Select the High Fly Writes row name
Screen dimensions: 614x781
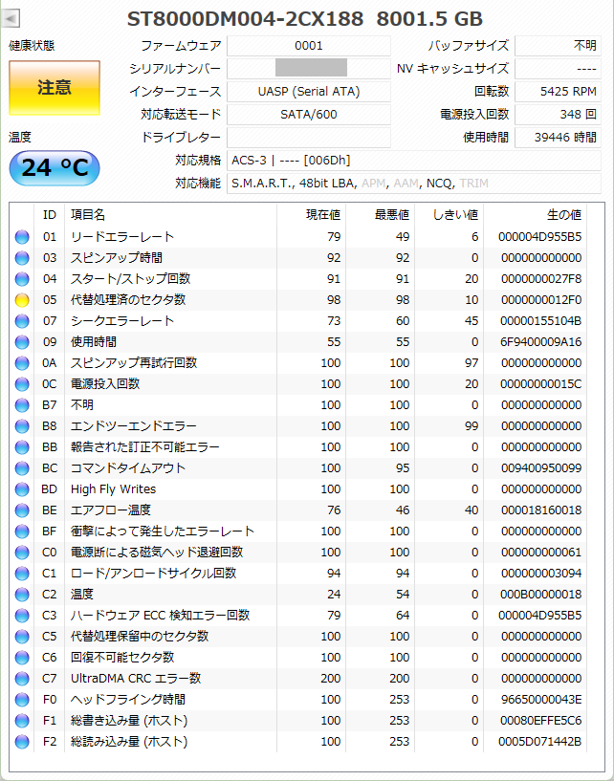[113, 489]
